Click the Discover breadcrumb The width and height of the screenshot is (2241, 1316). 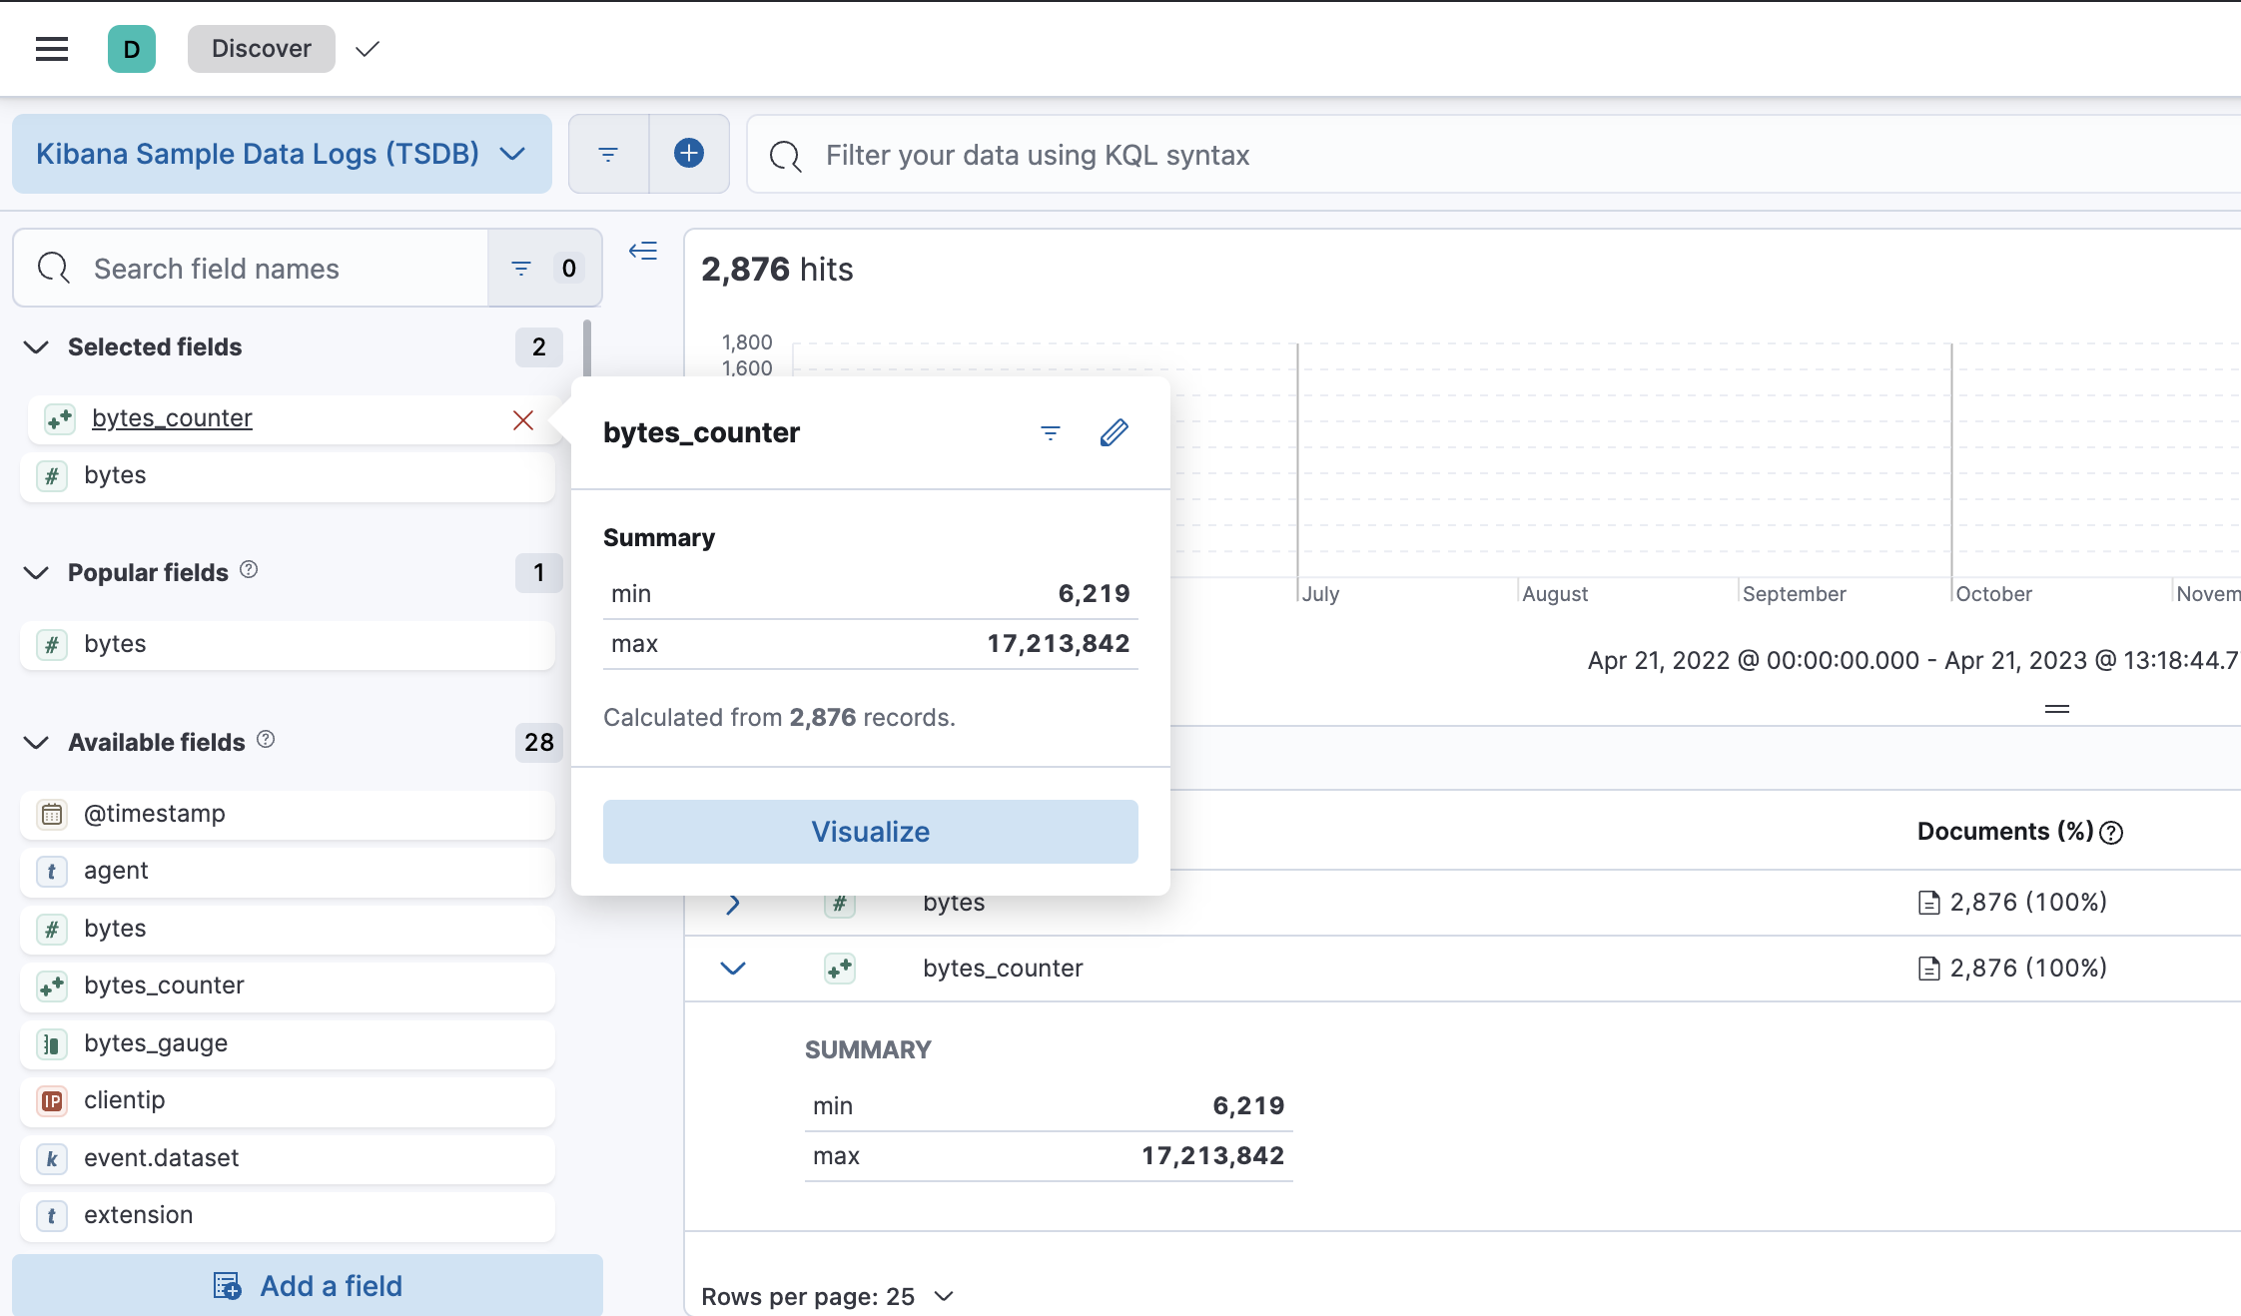[x=260, y=48]
